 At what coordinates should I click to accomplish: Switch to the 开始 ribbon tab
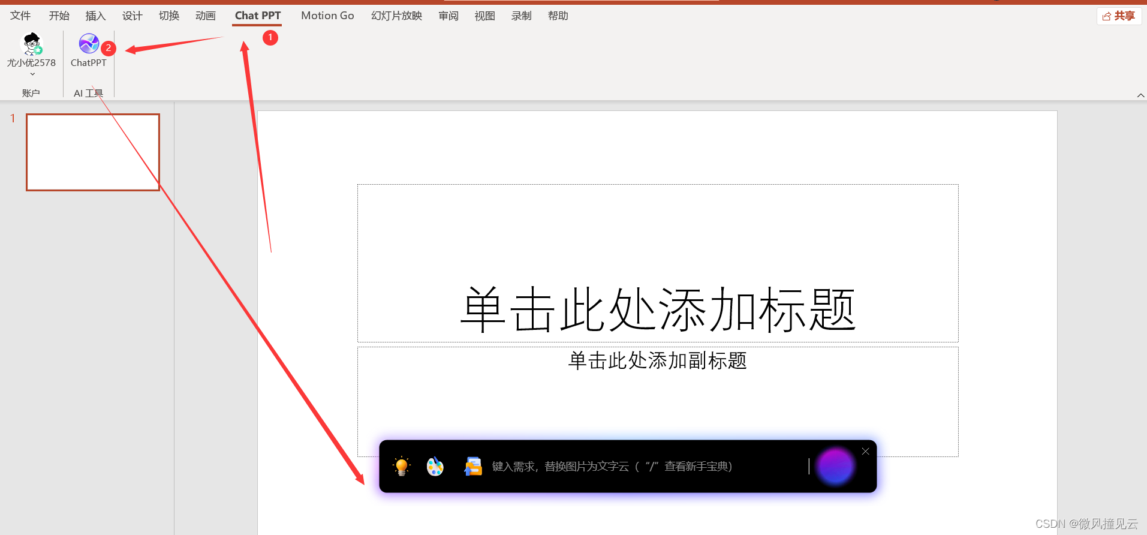click(x=59, y=16)
